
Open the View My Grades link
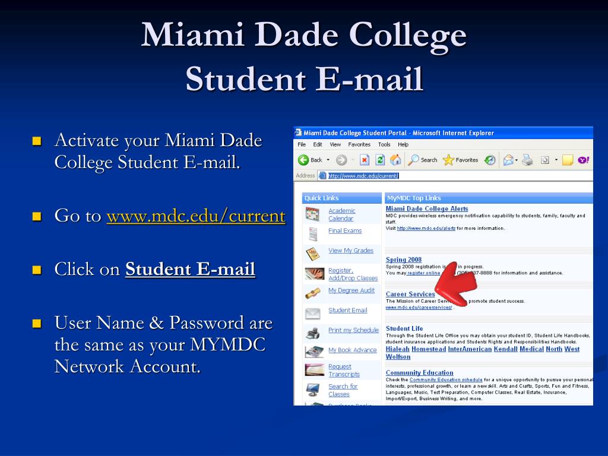tap(351, 251)
